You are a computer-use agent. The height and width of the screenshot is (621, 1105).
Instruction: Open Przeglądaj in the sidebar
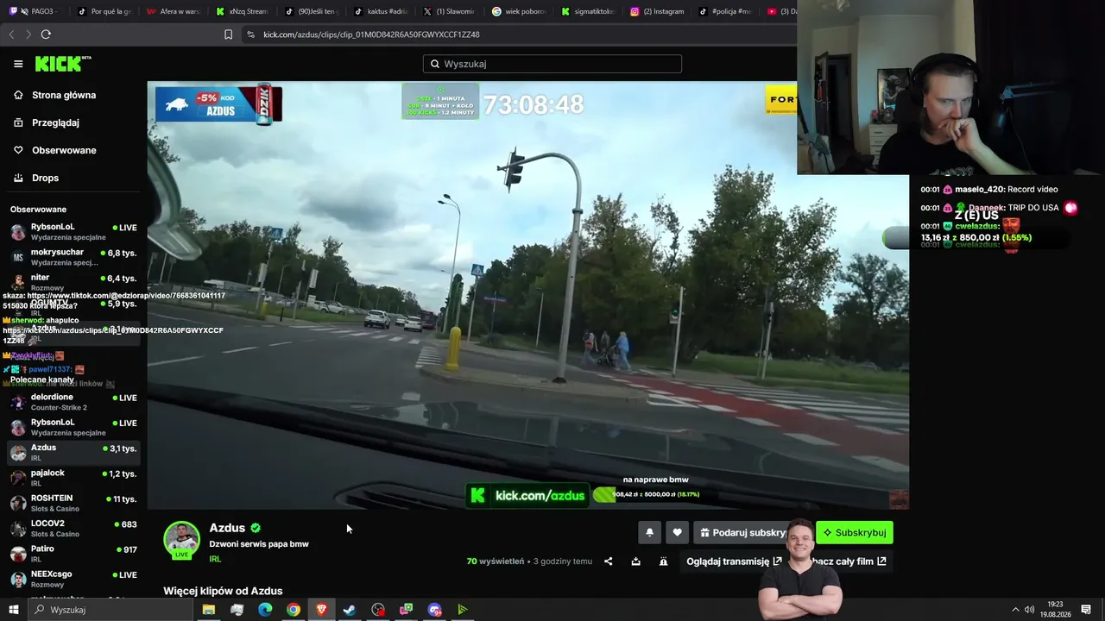tap(55, 122)
